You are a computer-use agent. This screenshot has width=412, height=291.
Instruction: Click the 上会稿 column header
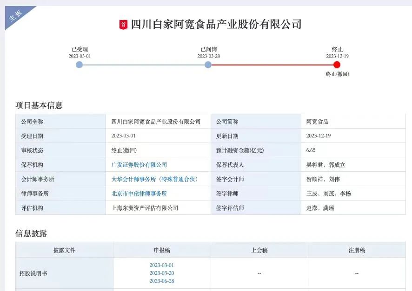pos(259,250)
